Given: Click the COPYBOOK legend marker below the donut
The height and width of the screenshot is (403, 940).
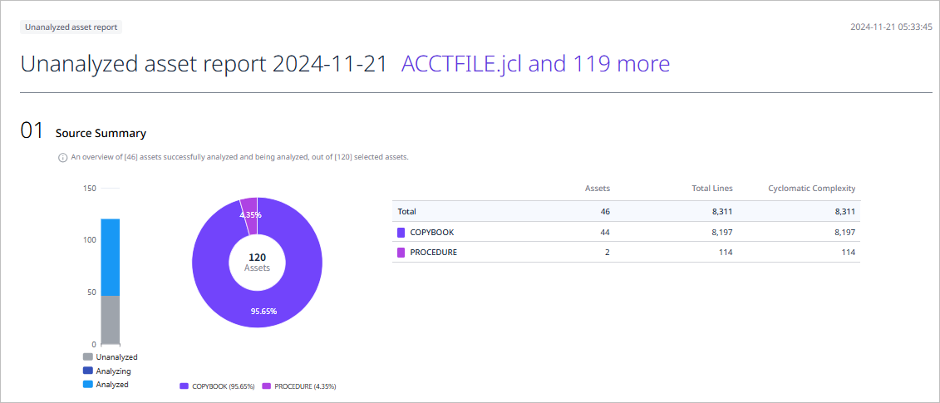Looking at the screenshot, I should point(184,387).
